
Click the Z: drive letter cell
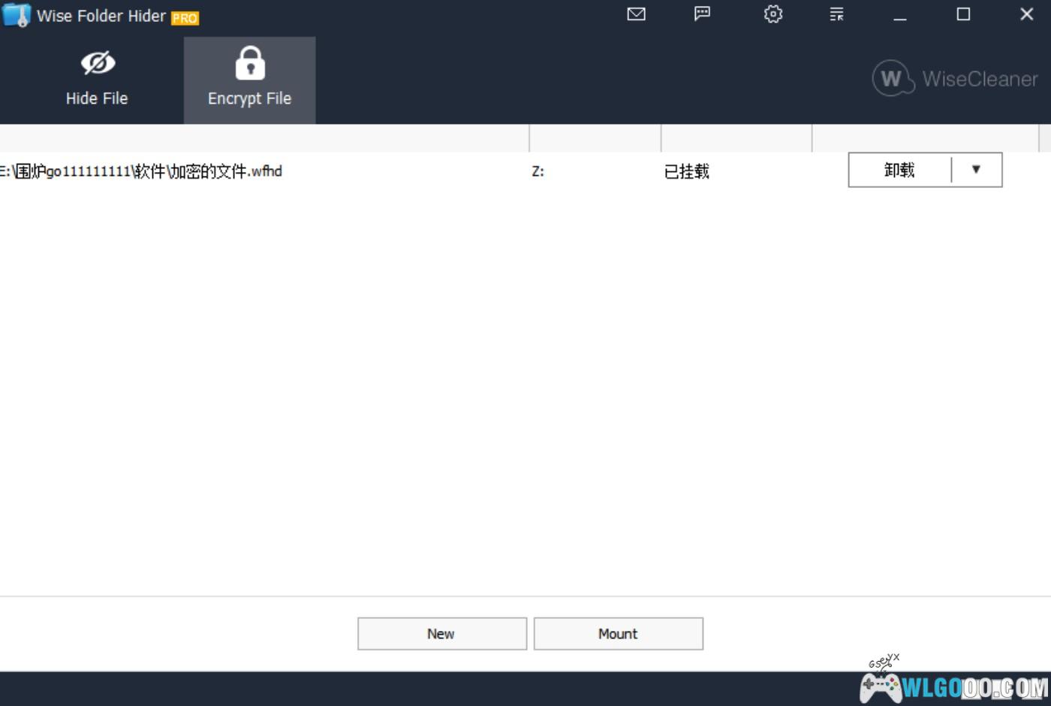[x=538, y=171]
